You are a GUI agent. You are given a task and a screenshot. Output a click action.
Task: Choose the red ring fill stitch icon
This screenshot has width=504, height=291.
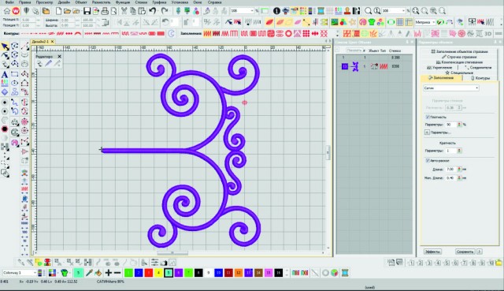pos(288,33)
